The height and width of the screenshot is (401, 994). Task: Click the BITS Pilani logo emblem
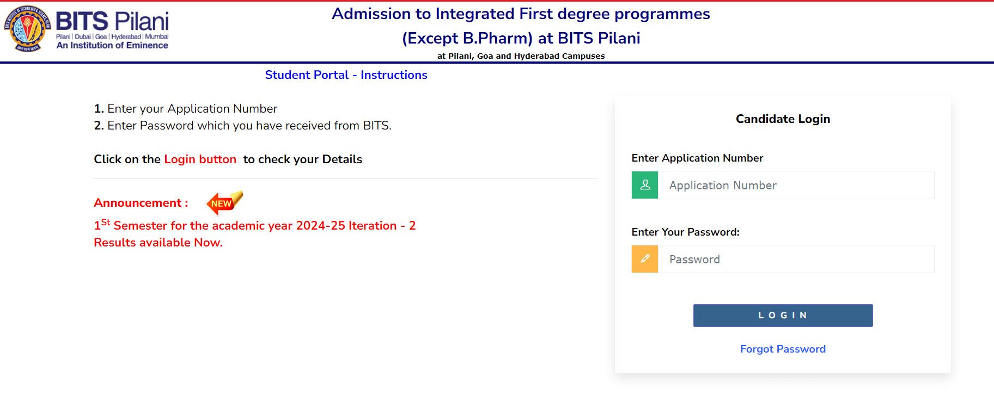pos(27,29)
